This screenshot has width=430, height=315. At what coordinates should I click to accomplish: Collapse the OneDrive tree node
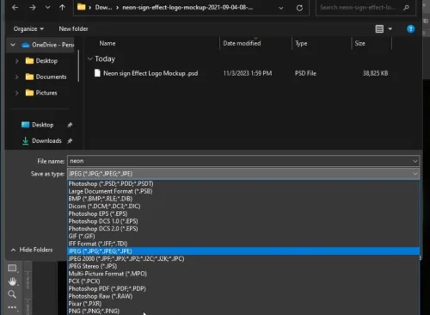[13, 45]
